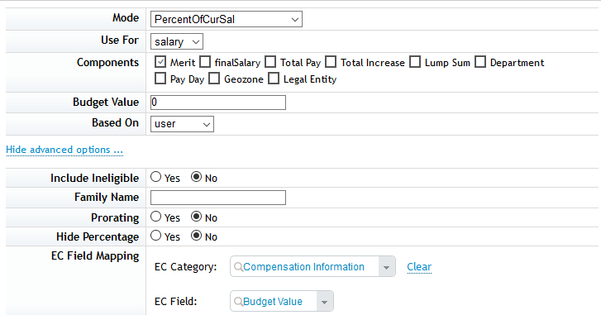Click search icon in EC Category field
This screenshot has height=315, width=601.
pyautogui.click(x=238, y=267)
